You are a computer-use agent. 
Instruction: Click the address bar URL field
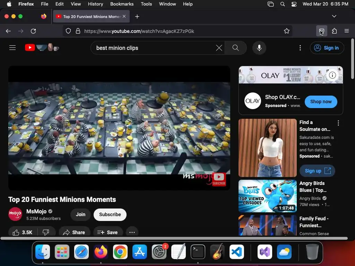click(178, 31)
